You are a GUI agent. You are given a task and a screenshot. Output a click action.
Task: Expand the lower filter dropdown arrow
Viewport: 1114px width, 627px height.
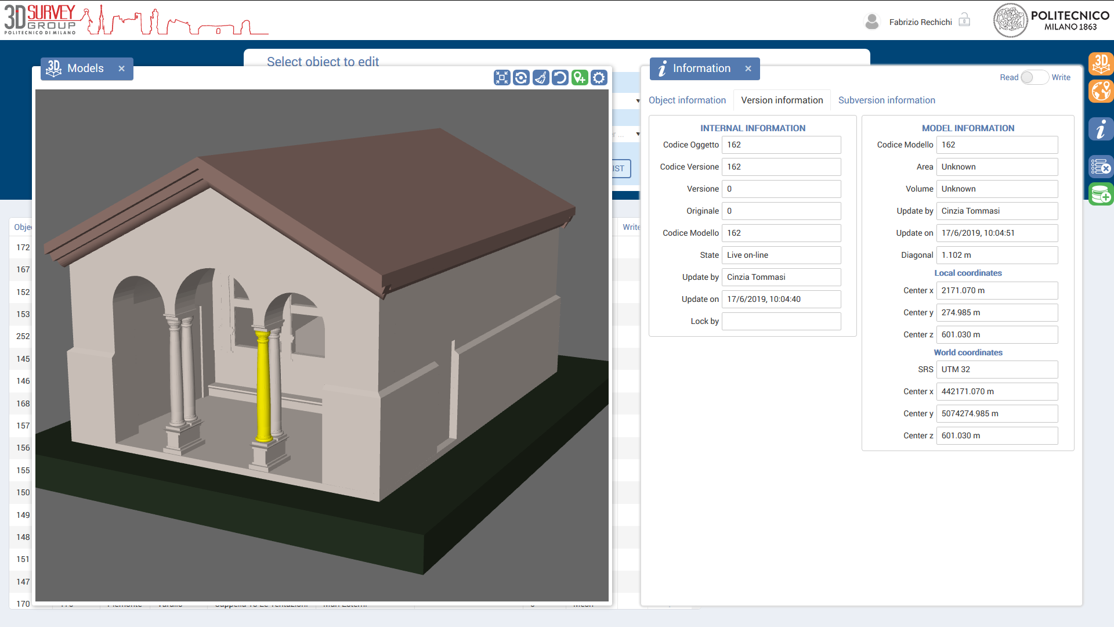pos(638,134)
